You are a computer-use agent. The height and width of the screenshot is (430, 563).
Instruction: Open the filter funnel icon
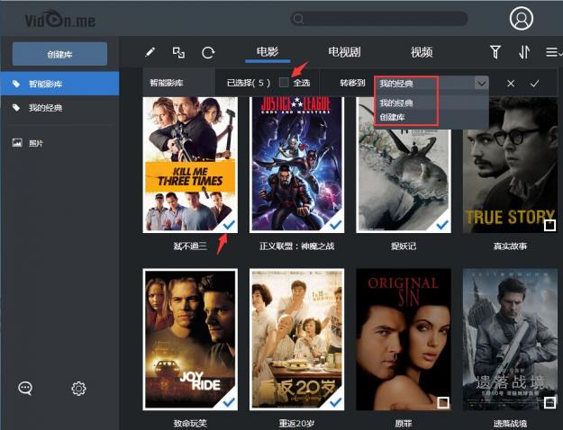[495, 52]
